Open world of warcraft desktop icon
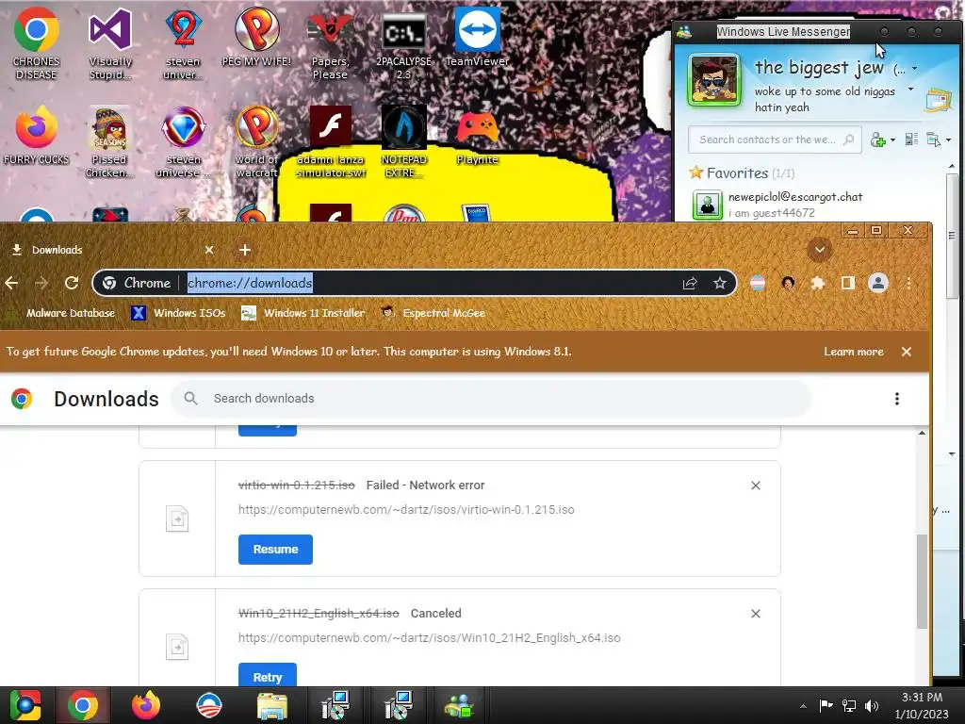The image size is (965, 724). pyautogui.click(x=256, y=141)
